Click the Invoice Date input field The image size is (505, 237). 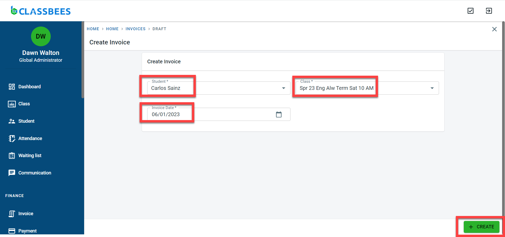tap(210, 115)
